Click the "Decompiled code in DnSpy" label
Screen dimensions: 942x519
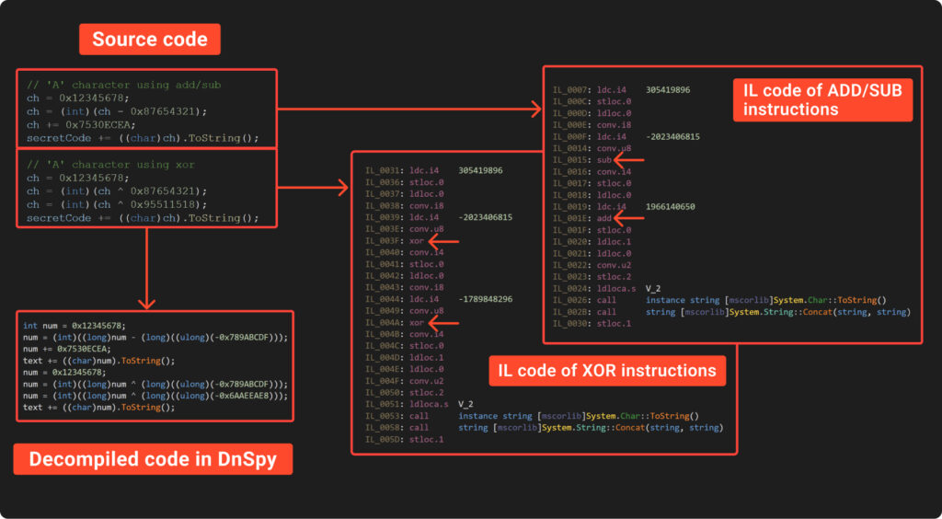point(153,459)
